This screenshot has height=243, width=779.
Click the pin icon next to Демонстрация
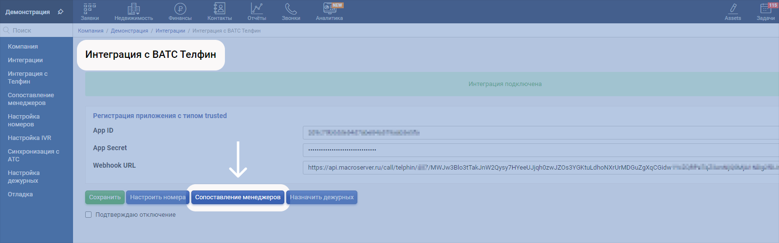coord(61,12)
